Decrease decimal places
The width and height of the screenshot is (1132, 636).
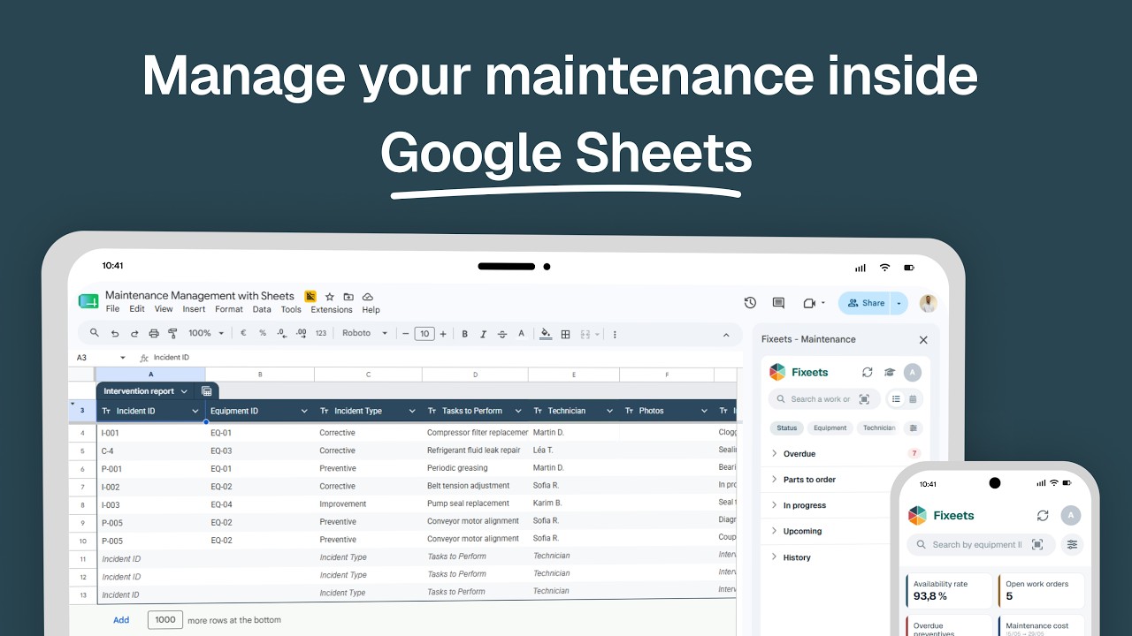[281, 334]
